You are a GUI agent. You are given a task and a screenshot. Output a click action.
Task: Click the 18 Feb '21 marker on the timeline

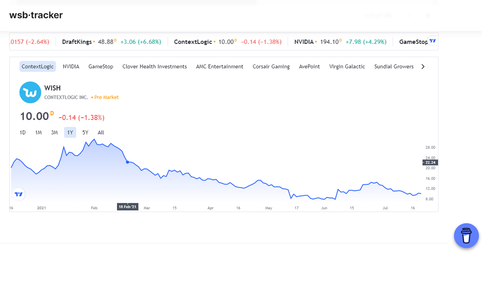[x=127, y=207]
